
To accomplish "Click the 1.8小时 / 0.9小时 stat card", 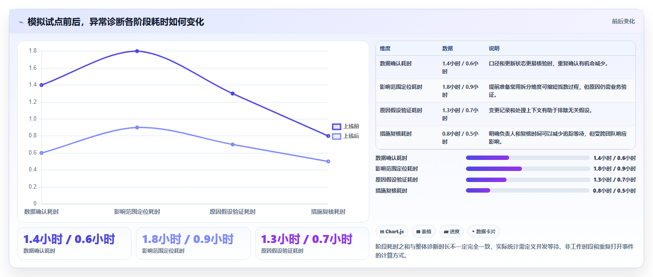I will 193,243.
